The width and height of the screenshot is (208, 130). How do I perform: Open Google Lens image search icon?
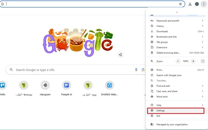pos(143,70)
